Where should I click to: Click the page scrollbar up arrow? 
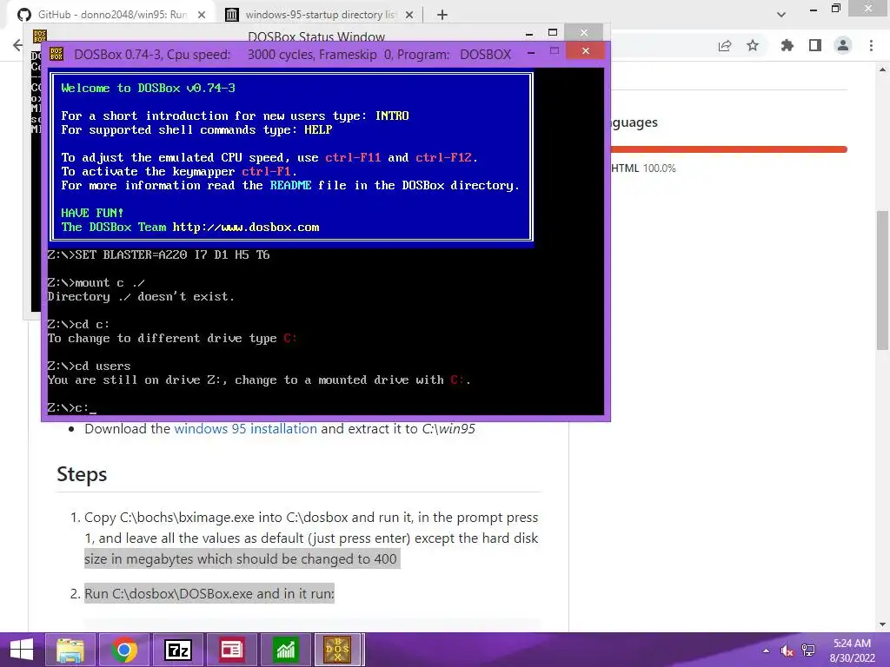(x=883, y=69)
